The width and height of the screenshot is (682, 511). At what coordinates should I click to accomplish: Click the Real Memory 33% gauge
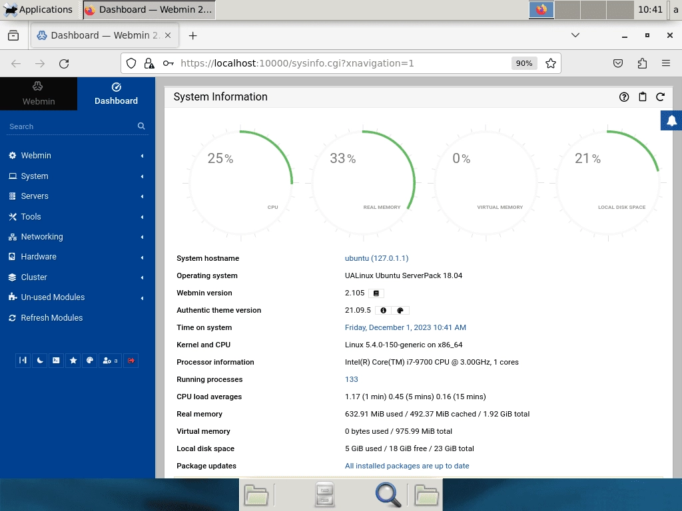tap(364, 183)
